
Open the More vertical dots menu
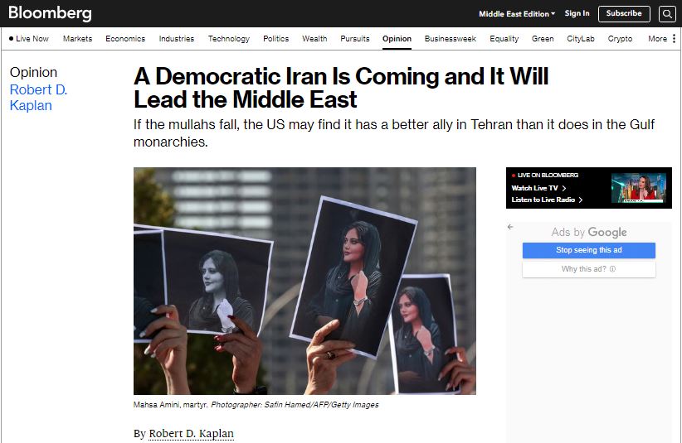(674, 39)
